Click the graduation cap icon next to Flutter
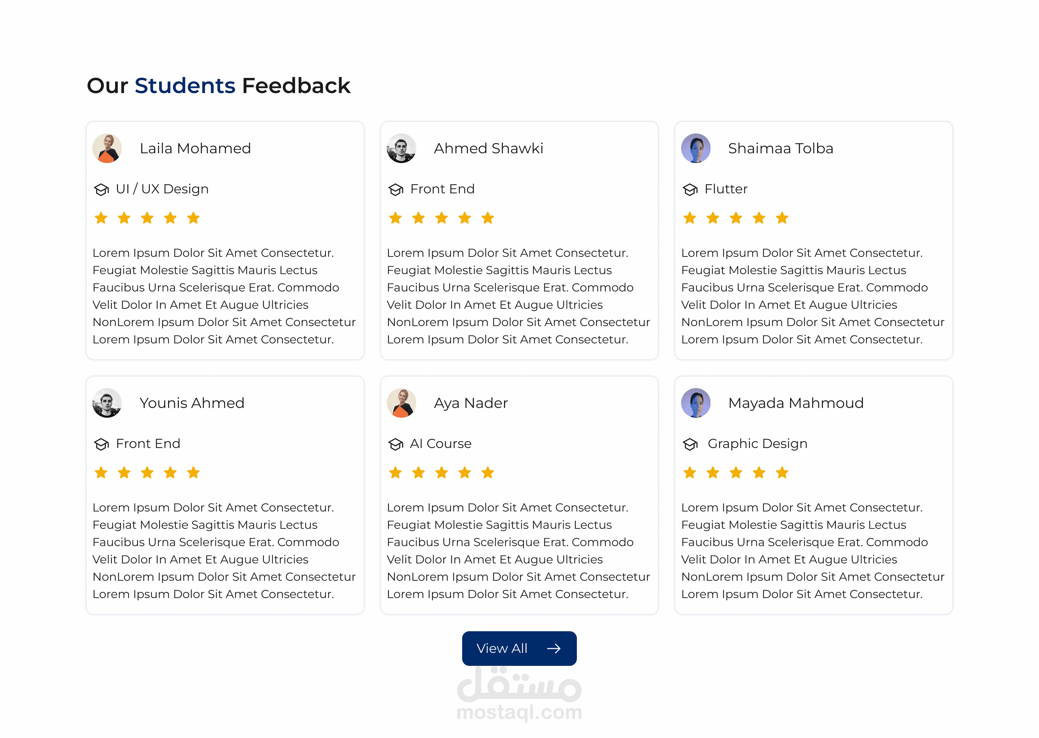The width and height of the screenshot is (1039, 738). coord(690,189)
